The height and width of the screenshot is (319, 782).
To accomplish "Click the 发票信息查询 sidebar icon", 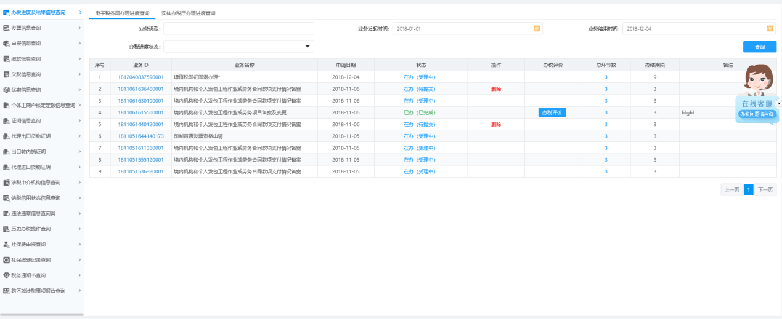I will [6, 28].
